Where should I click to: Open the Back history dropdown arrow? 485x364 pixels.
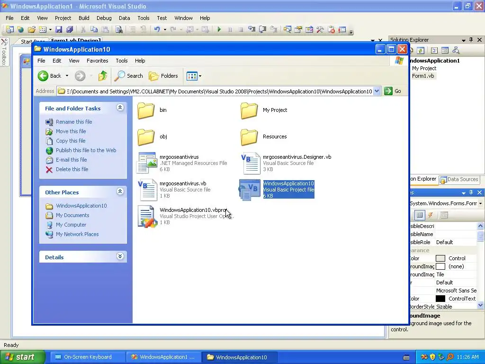pos(67,76)
